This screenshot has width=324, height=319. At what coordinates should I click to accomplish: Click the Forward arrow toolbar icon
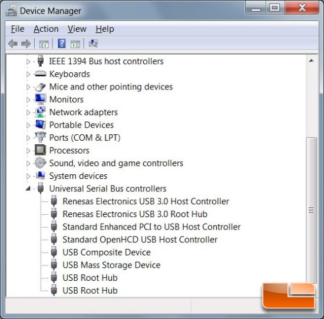[x=26, y=44]
